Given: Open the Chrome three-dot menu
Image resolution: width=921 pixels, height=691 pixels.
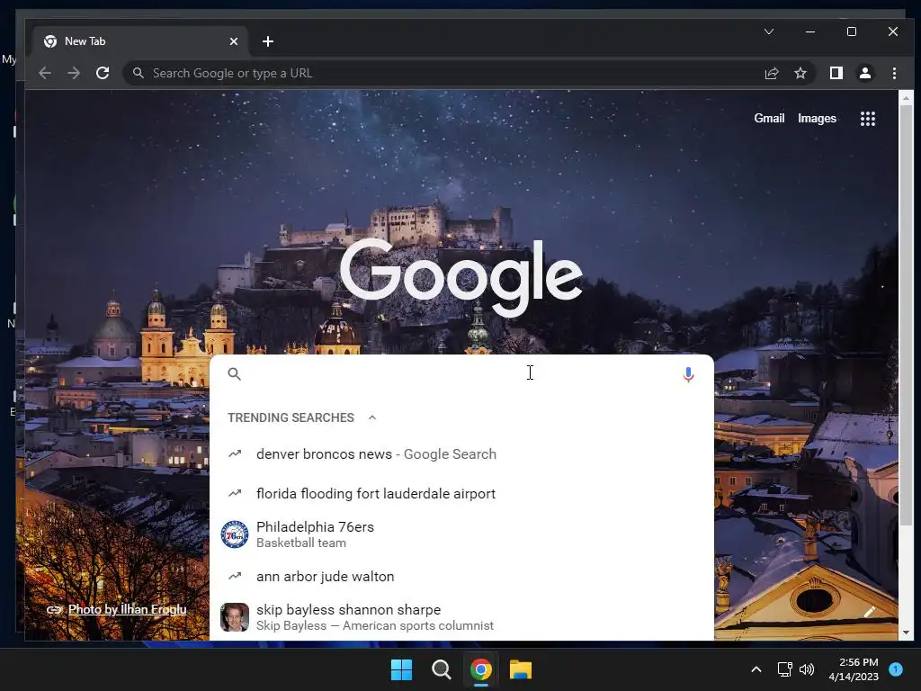Looking at the screenshot, I should (x=894, y=73).
